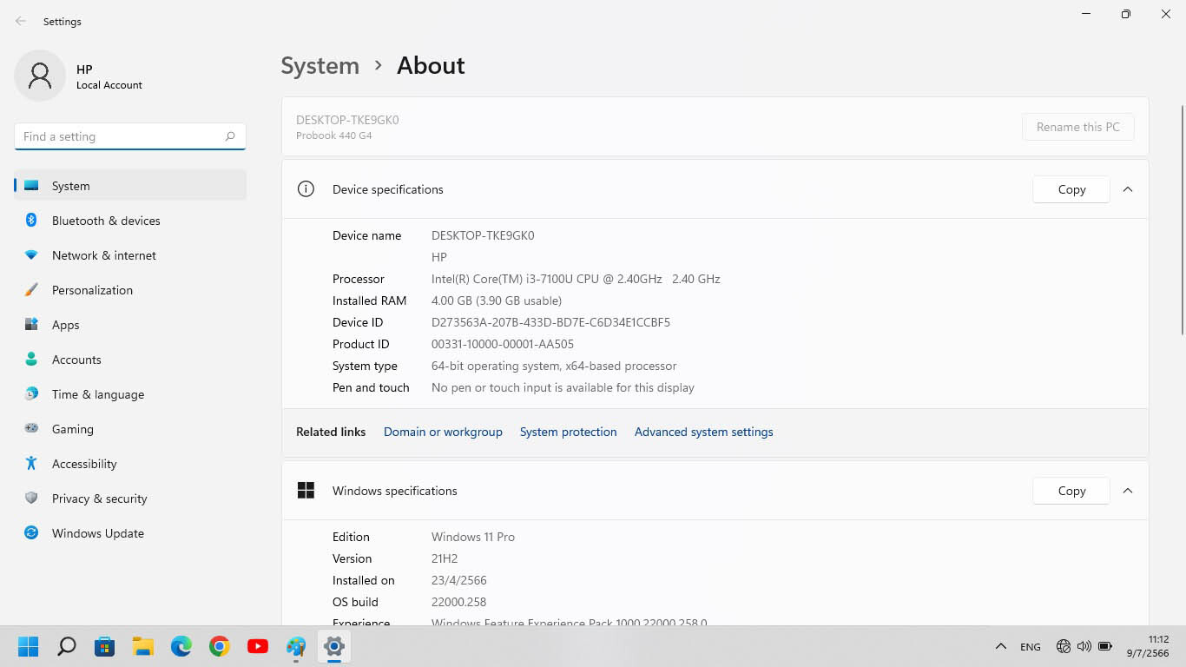The height and width of the screenshot is (667, 1186).
Task: Open Advanced system settings link
Action: (x=704, y=432)
